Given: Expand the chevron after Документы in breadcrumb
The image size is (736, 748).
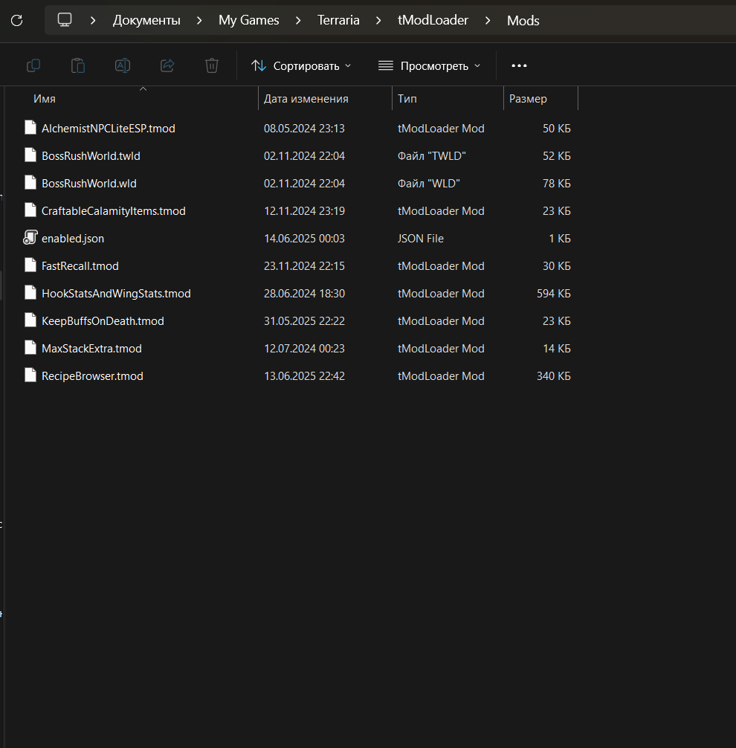Looking at the screenshot, I should coord(199,21).
